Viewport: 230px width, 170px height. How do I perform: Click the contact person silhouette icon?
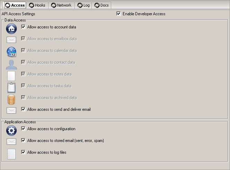[x=11, y=64]
